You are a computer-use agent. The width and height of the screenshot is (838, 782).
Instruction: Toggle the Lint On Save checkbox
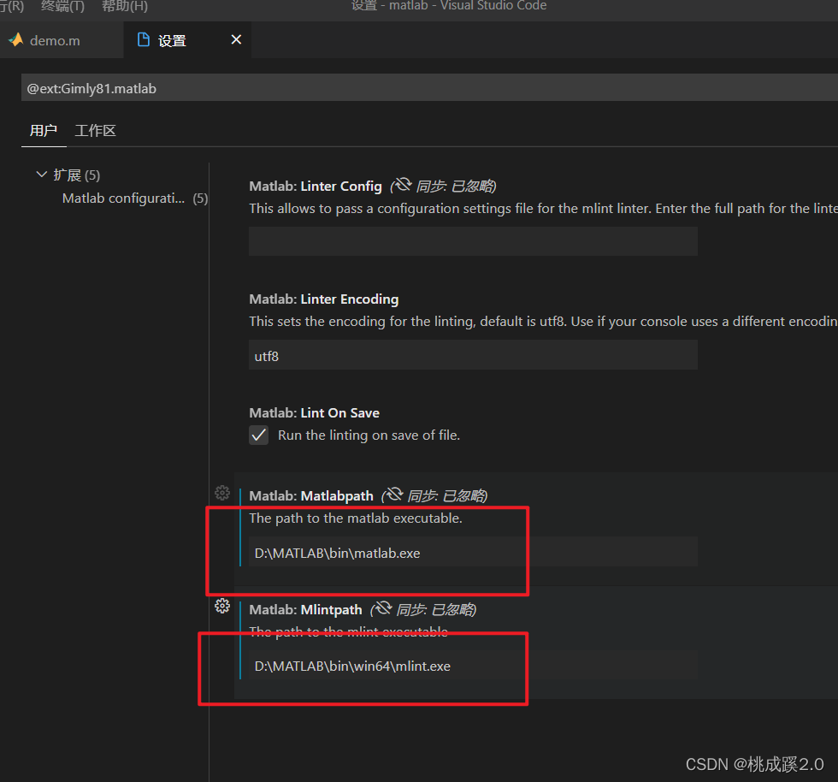(x=258, y=435)
